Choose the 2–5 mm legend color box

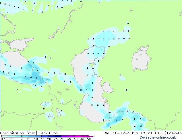[25, 136]
